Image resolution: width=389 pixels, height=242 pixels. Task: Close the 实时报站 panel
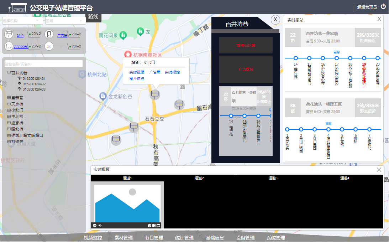(379, 19)
